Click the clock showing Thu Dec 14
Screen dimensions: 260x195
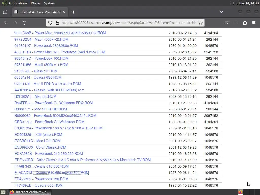(246, 3)
